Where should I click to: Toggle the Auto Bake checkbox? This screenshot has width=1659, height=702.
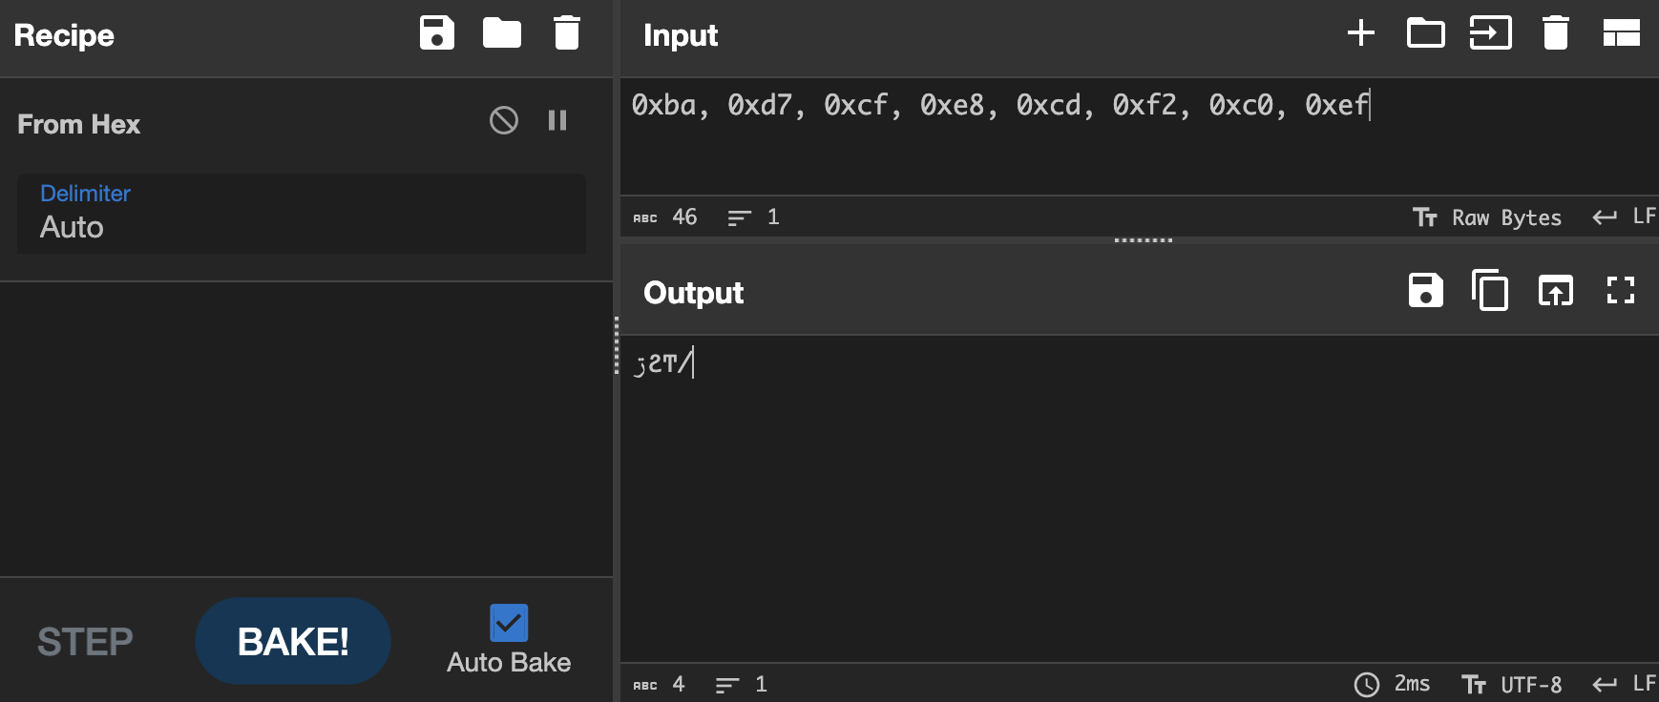tap(509, 623)
